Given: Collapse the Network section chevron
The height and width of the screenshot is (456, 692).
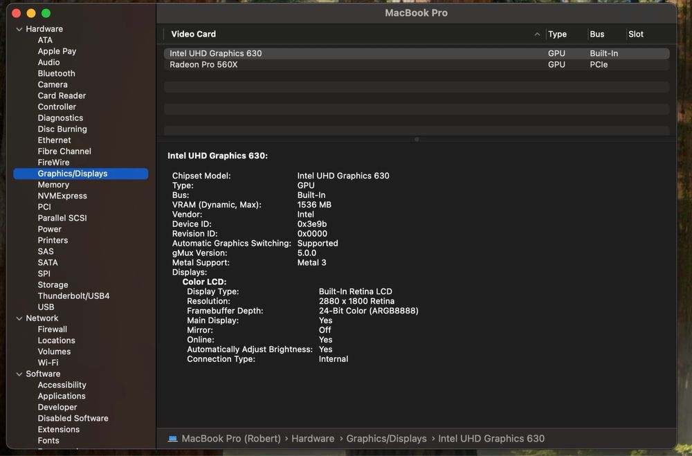Looking at the screenshot, I should click(19, 318).
